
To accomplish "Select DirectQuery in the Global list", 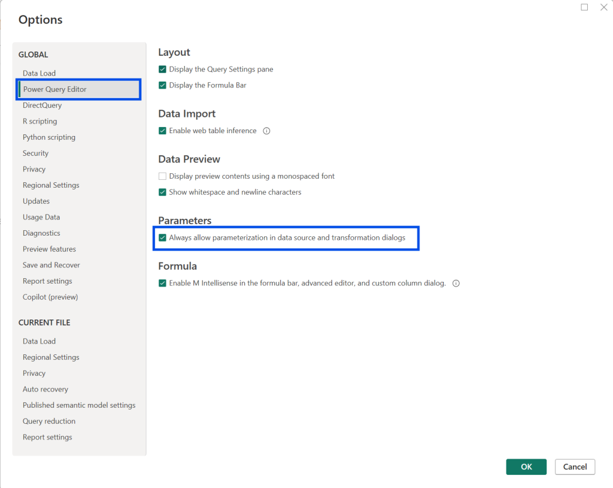I will 42,106.
